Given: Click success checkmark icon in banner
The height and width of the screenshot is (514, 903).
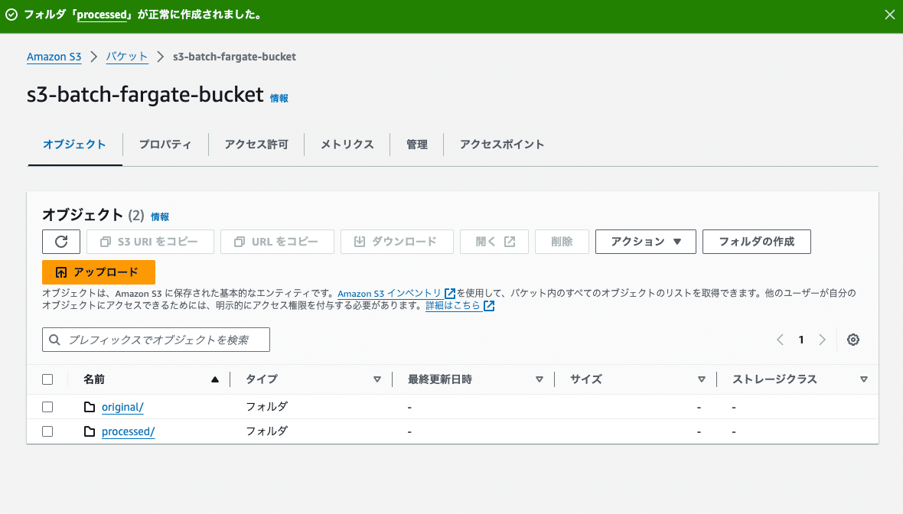Looking at the screenshot, I should [x=11, y=15].
